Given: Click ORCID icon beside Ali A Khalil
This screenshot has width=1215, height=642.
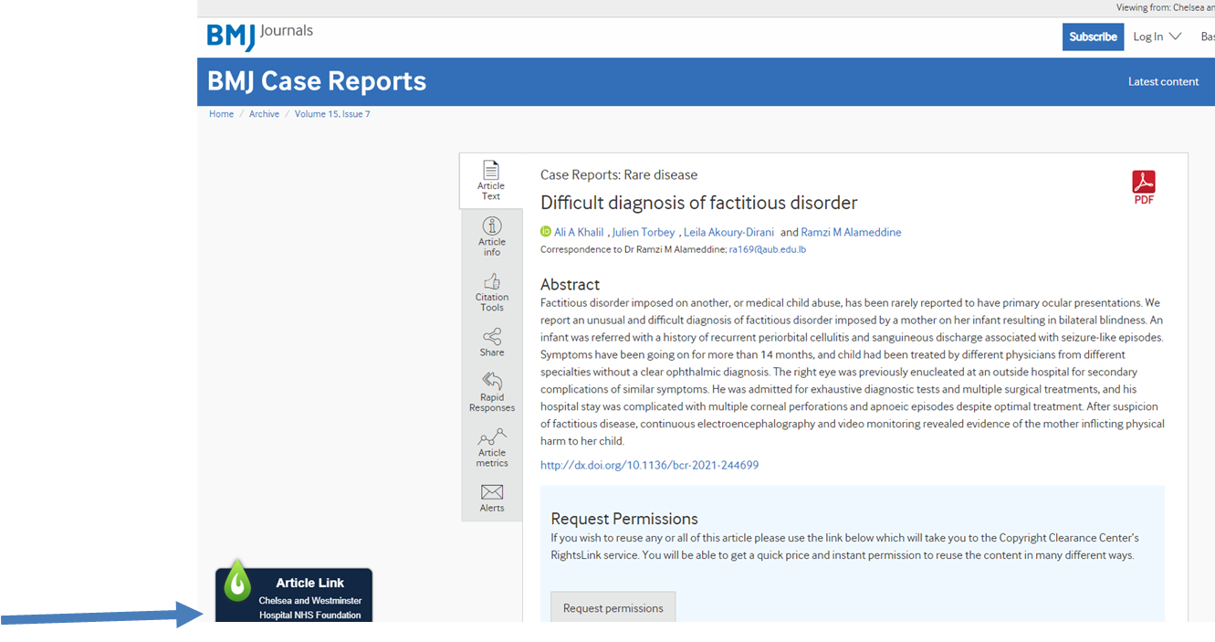Looking at the screenshot, I should 546,232.
